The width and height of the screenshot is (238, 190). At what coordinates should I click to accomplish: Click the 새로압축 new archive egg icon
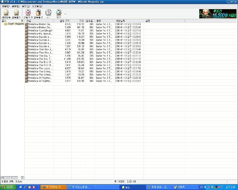6,12
